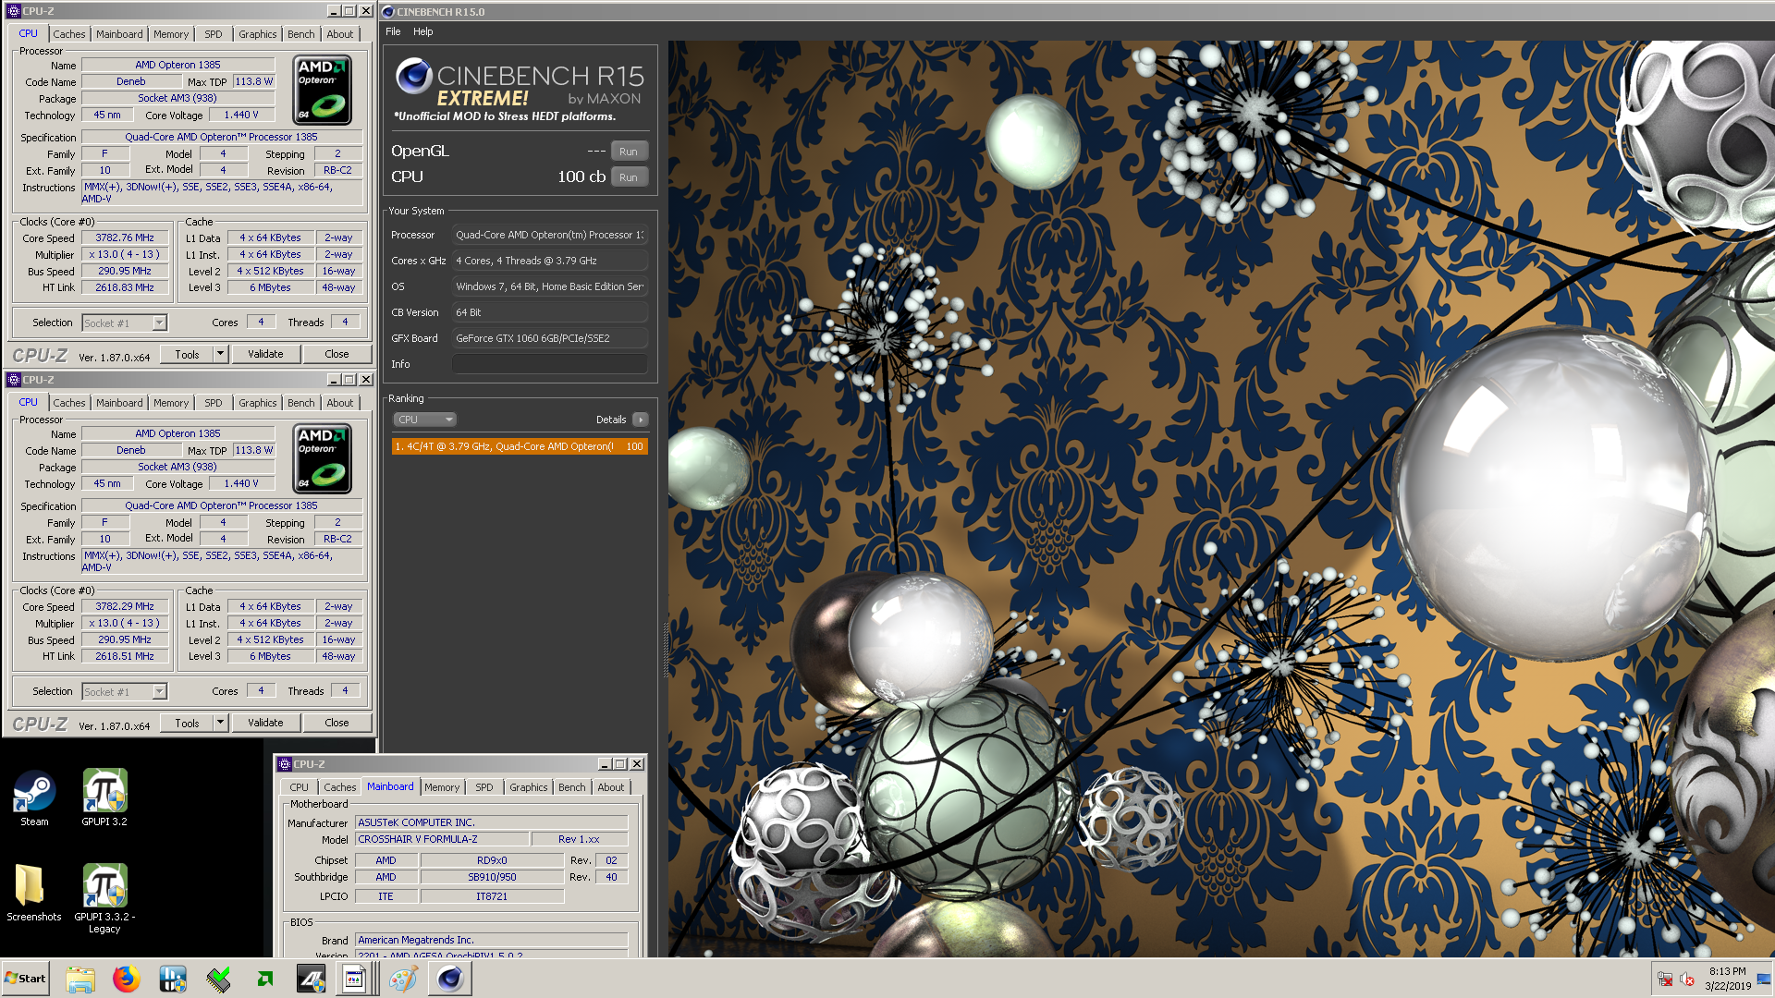Open Memory tab in second CPU-Z window
This screenshot has height=998, width=1775.
click(x=171, y=403)
